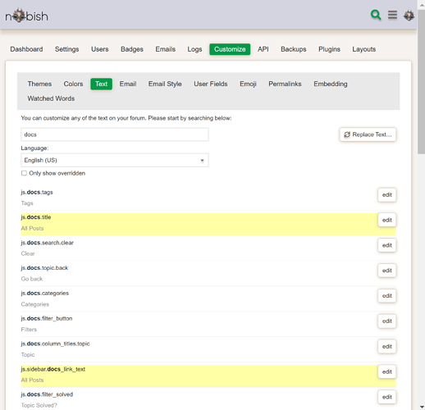View the Logs admin tab
The image size is (425, 410).
tap(194, 49)
